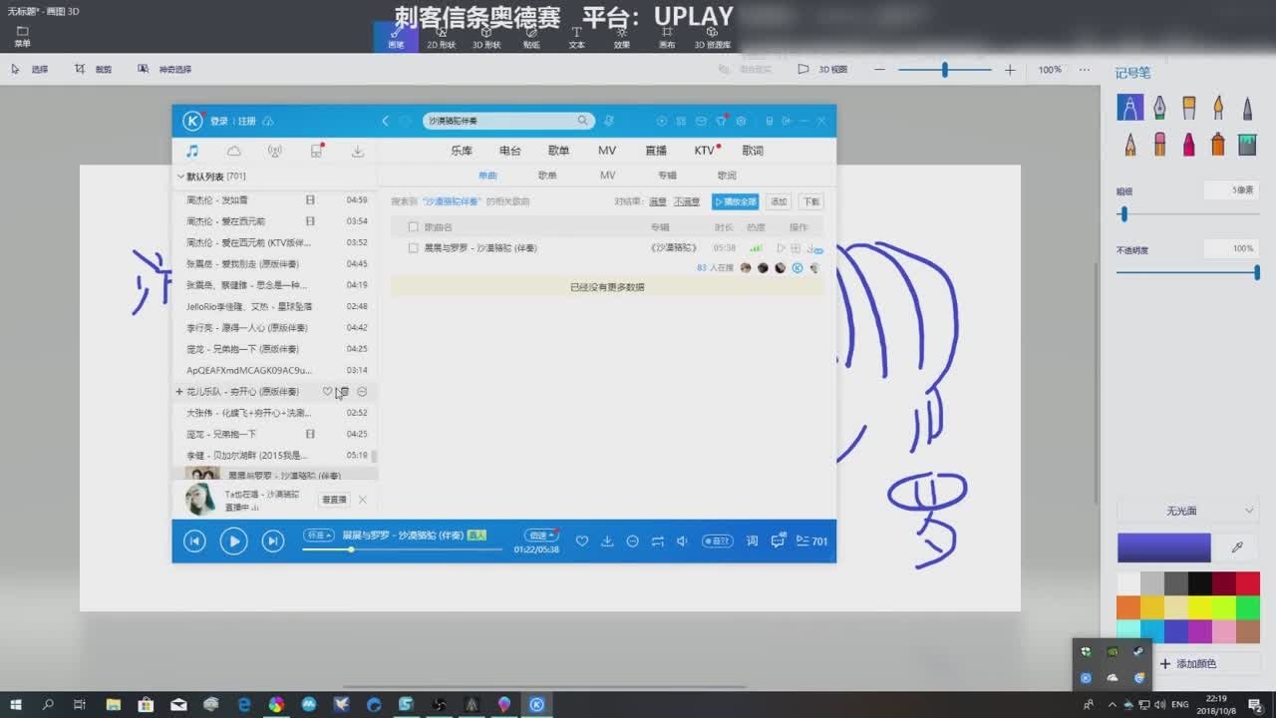The width and height of the screenshot is (1276, 718).
Task: Click the zoom in plus button
Action: tap(1010, 70)
